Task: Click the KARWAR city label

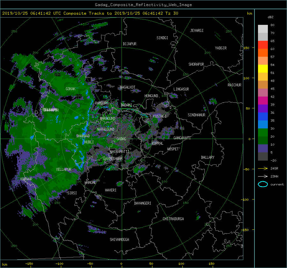Action: pos(26,179)
